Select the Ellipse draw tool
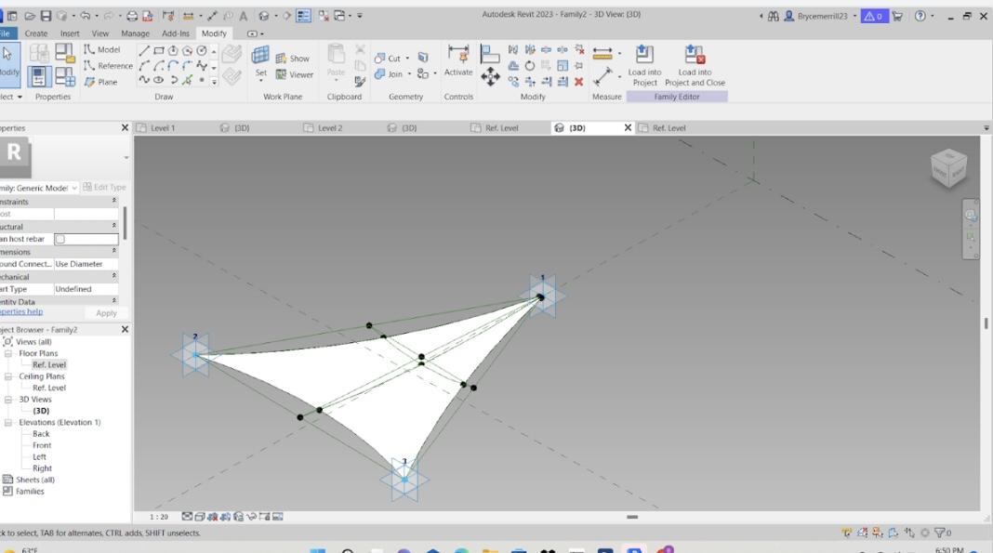 pos(159,80)
